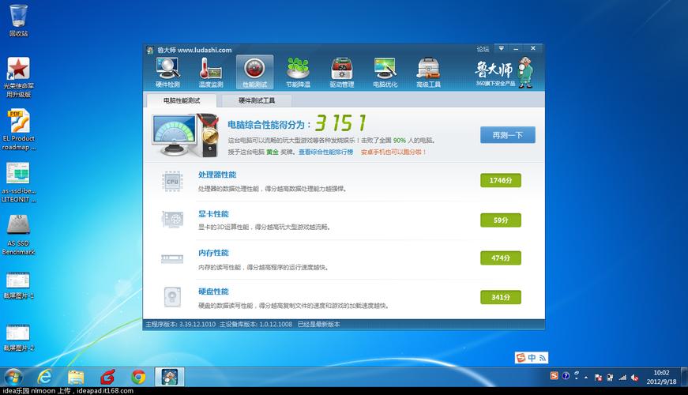Viewport: 688px width, 395px height.
Task: Click the 474分 memory score button
Action: [501, 258]
